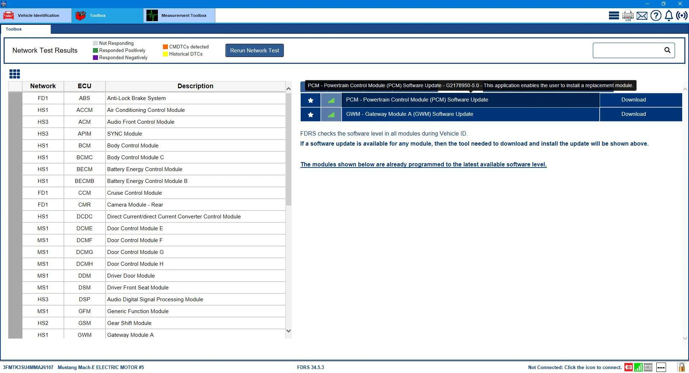Viewport: 689px width, 373px height.
Task: Click ECU table scroll down arrow
Action: point(289,331)
